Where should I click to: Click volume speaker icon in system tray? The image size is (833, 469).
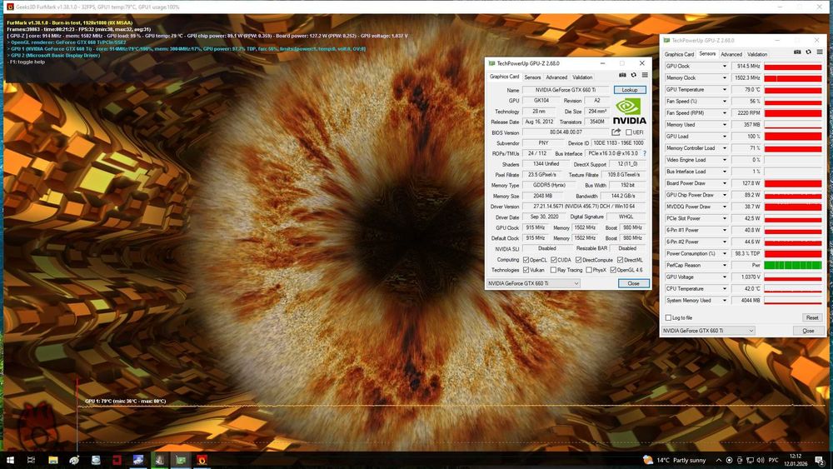(761, 460)
